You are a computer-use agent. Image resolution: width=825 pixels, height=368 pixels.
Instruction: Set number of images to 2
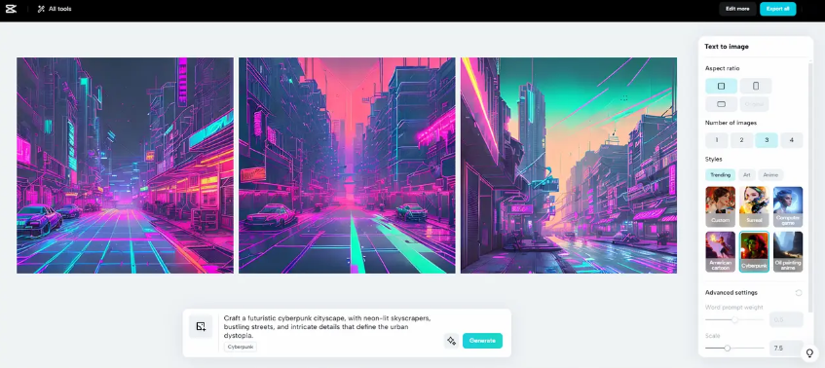pos(741,140)
